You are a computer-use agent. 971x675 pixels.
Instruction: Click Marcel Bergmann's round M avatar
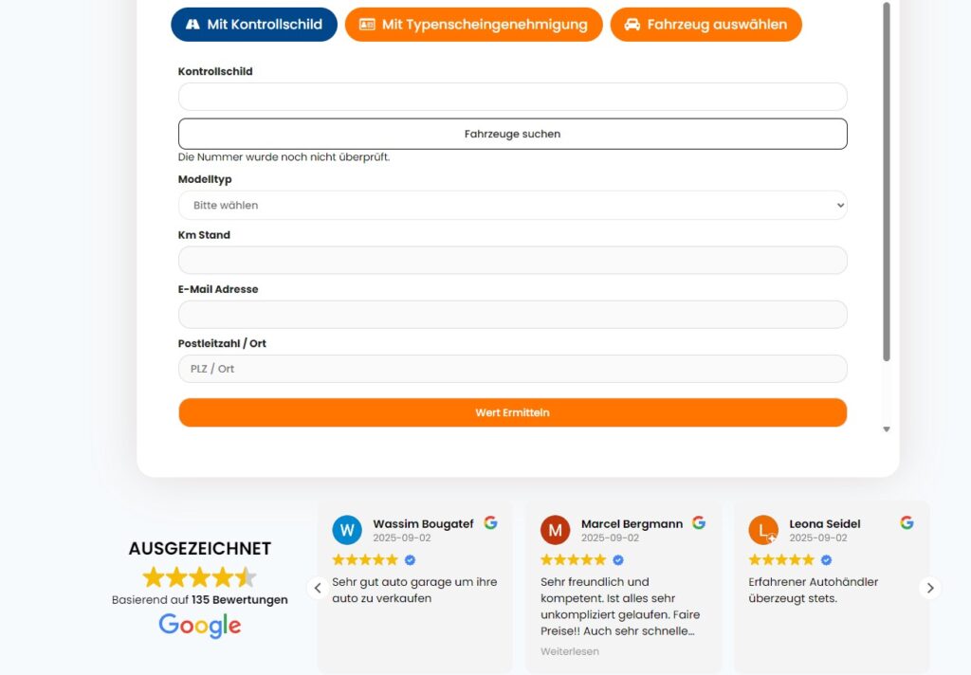click(x=555, y=530)
